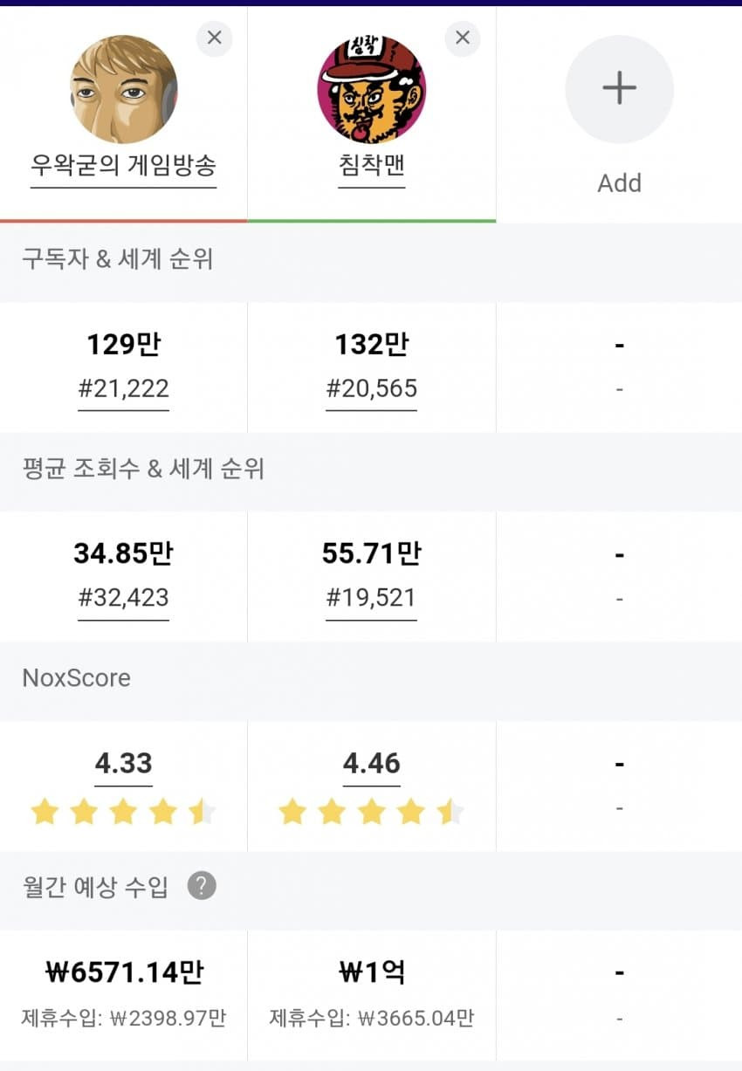
Task: Click the plus icon to add channel
Action: [x=619, y=88]
